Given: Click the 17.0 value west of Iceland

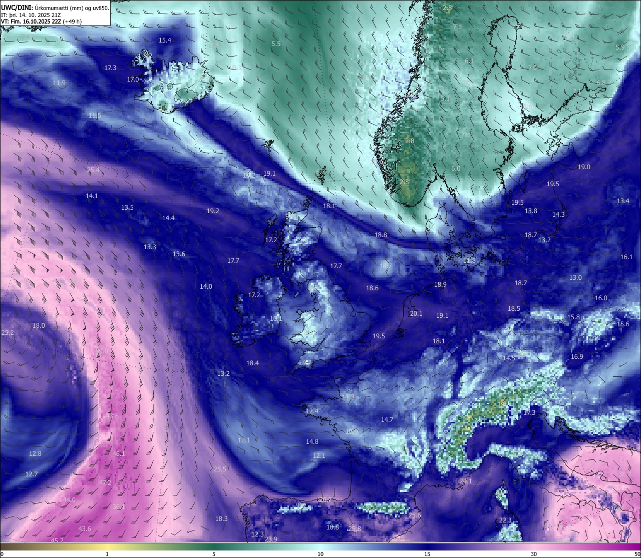Looking at the screenshot, I should pos(133,79).
